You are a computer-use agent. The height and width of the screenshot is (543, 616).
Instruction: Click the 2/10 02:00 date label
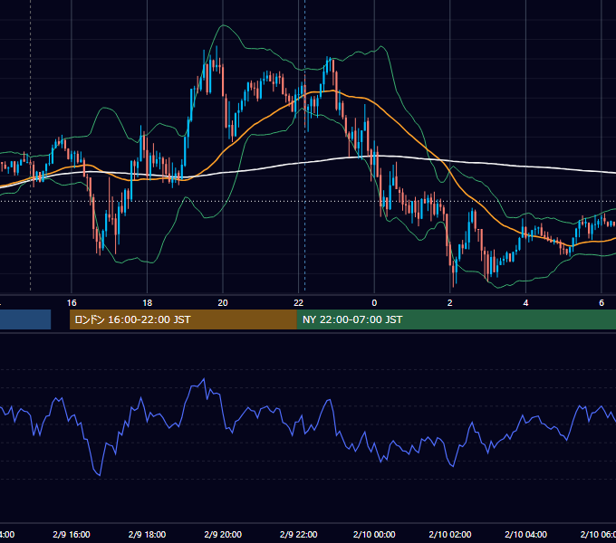click(450, 534)
